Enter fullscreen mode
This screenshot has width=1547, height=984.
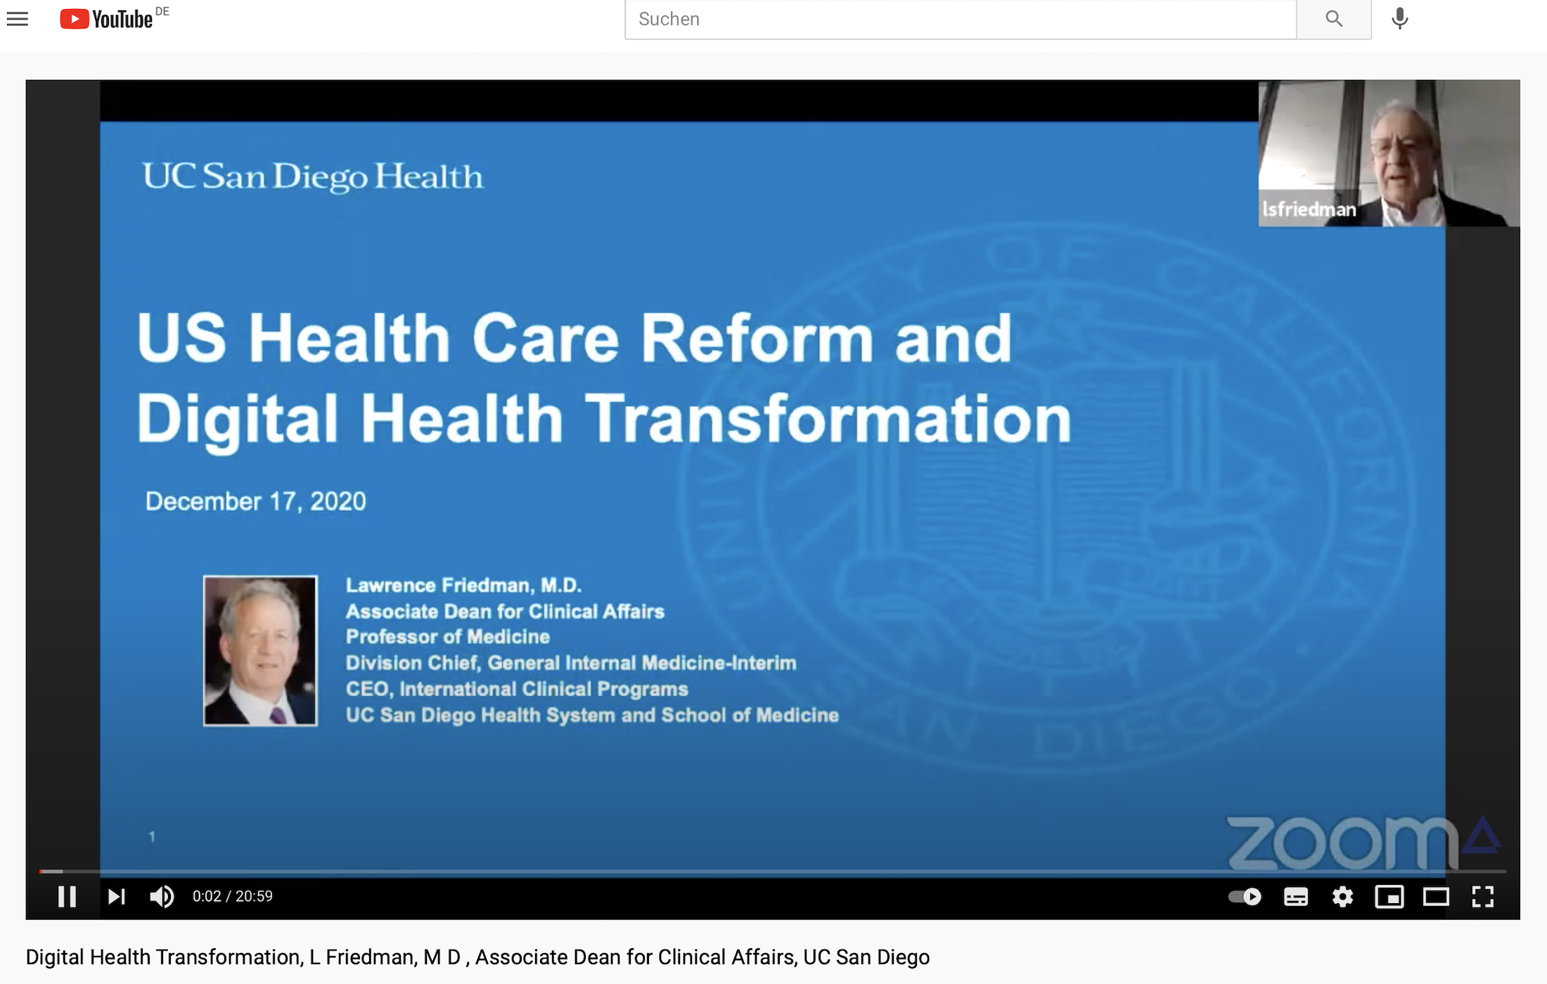click(x=1483, y=897)
